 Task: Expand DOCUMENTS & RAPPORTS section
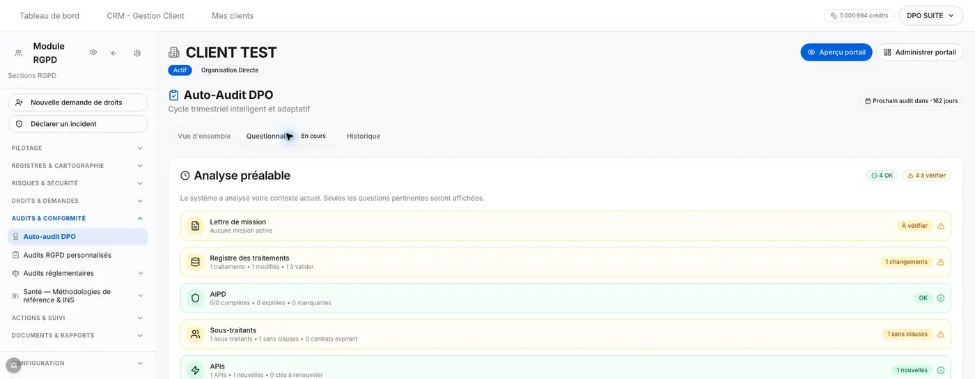point(77,335)
